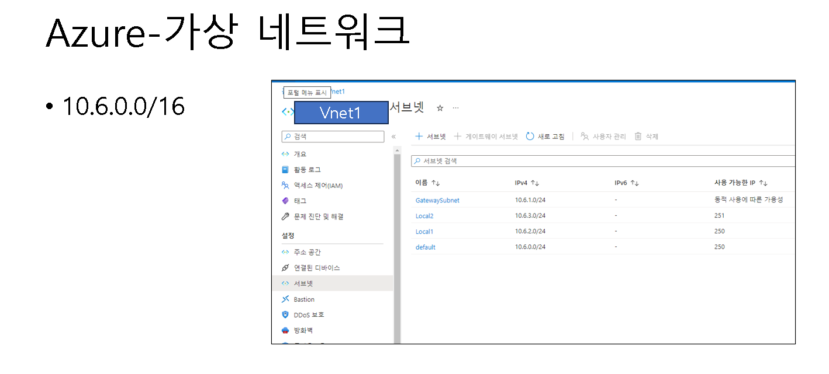The image size is (829, 374).
Task: Add a new subnet with + 서브넷
Action: click(430, 137)
